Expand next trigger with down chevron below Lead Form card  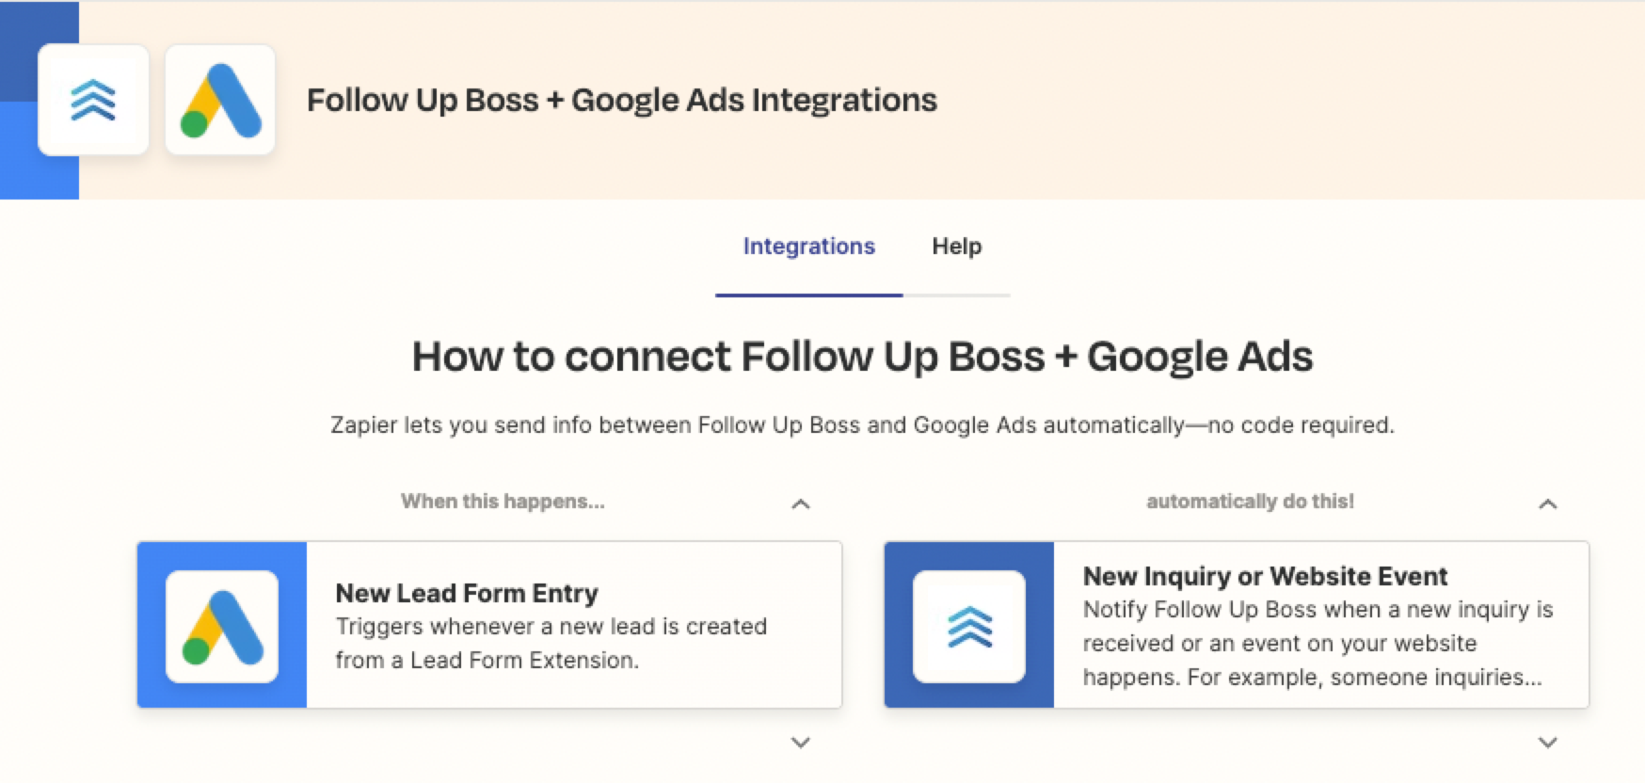click(x=801, y=743)
